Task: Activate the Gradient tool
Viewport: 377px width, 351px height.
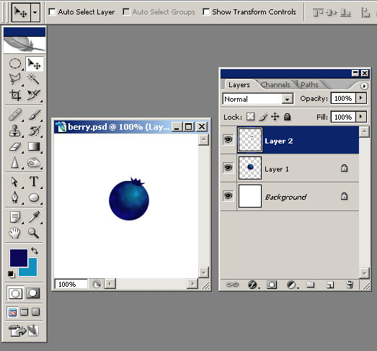Action: (x=34, y=146)
